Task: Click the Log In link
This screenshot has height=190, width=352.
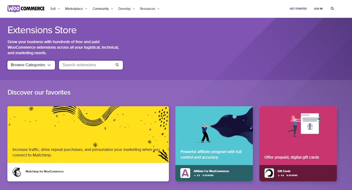Action: (318, 9)
